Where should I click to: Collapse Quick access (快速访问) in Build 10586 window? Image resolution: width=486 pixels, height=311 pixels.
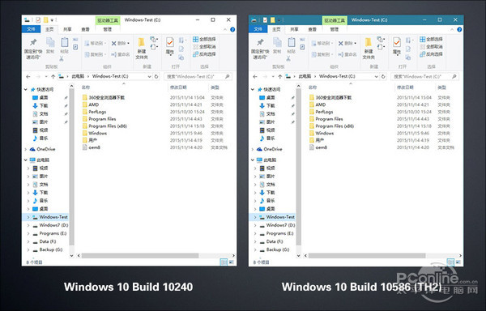[253, 90]
